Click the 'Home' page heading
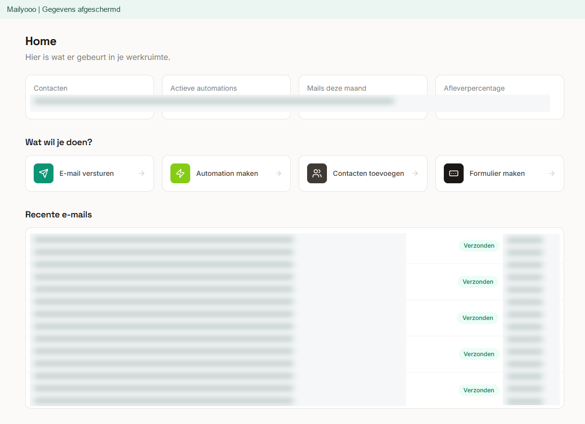Viewport: 585px width, 424px height. pyautogui.click(x=41, y=41)
